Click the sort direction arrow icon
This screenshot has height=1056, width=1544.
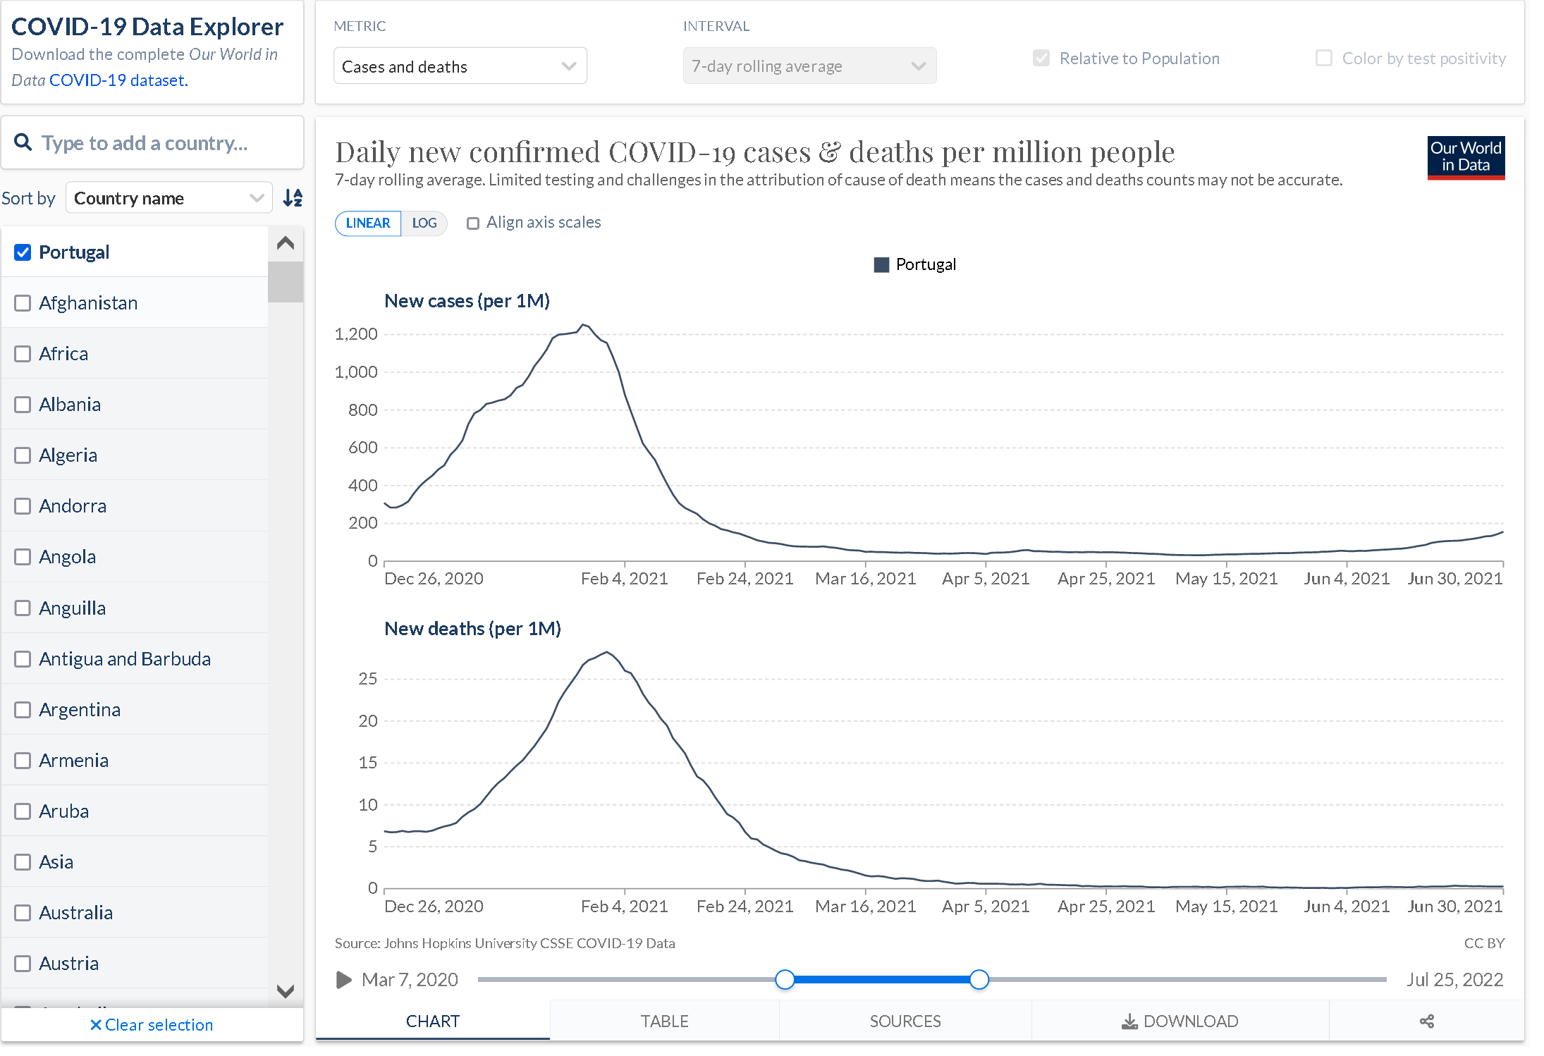291,197
